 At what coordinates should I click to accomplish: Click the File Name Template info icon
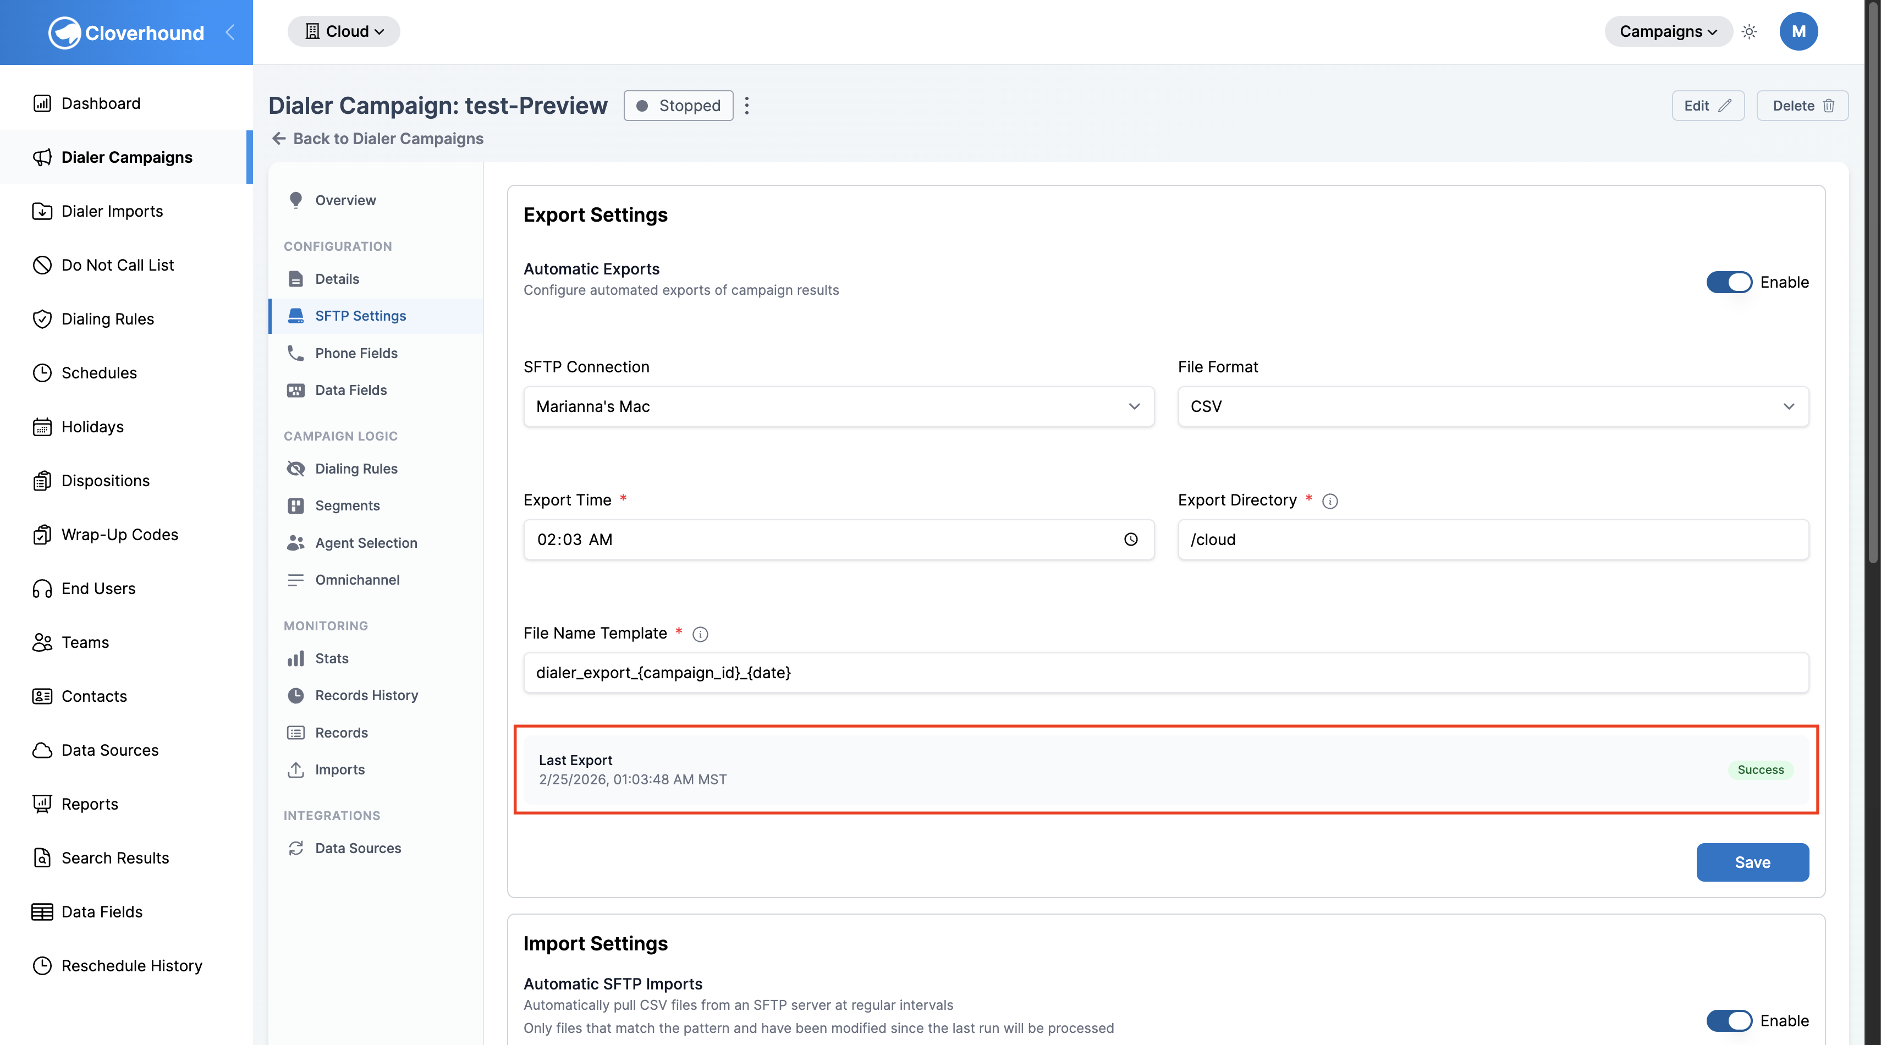700,634
